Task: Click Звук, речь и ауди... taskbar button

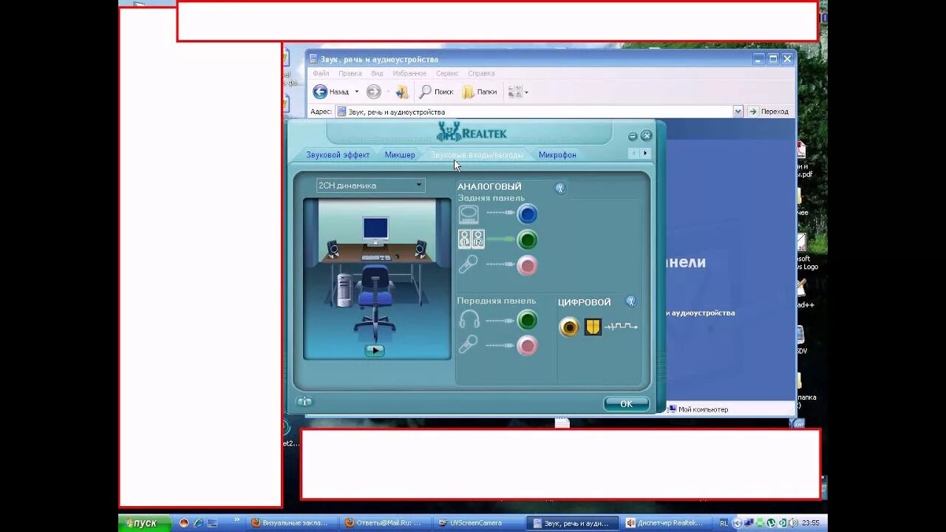Action: [x=574, y=522]
